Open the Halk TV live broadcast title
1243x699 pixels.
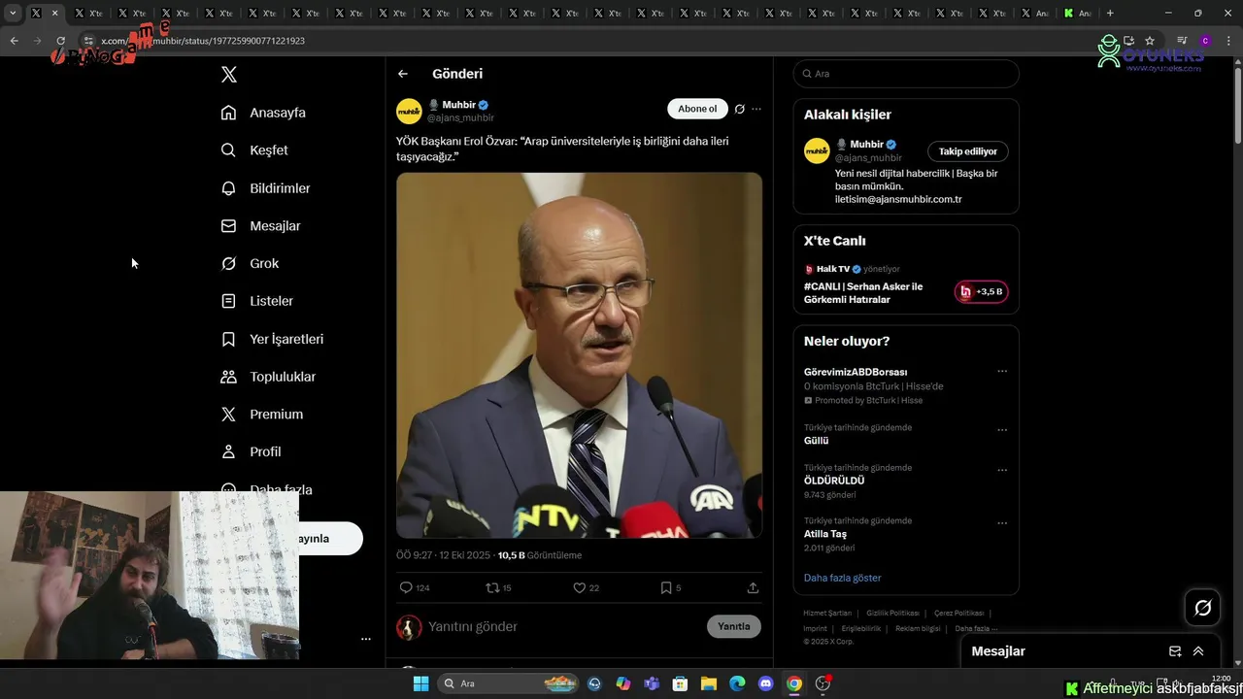click(x=863, y=293)
